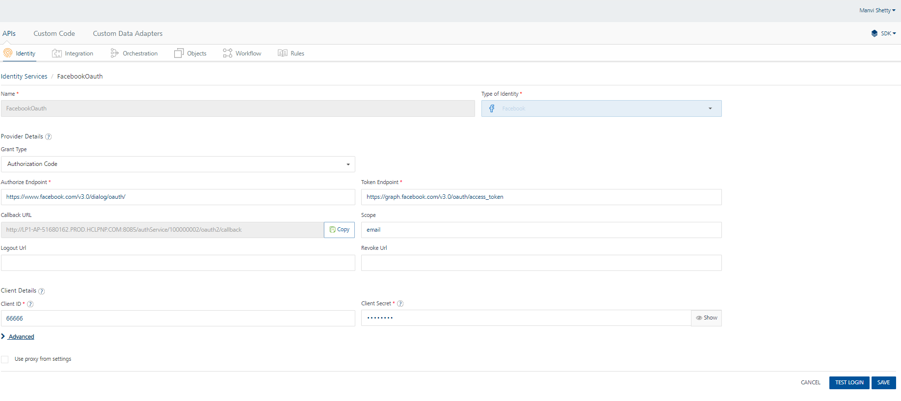Open the Custom Data Adapters tab
The height and width of the screenshot is (401, 901).
(x=128, y=33)
